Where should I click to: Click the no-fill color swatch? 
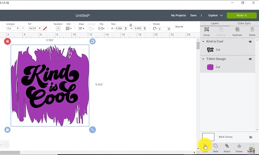point(45,28)
